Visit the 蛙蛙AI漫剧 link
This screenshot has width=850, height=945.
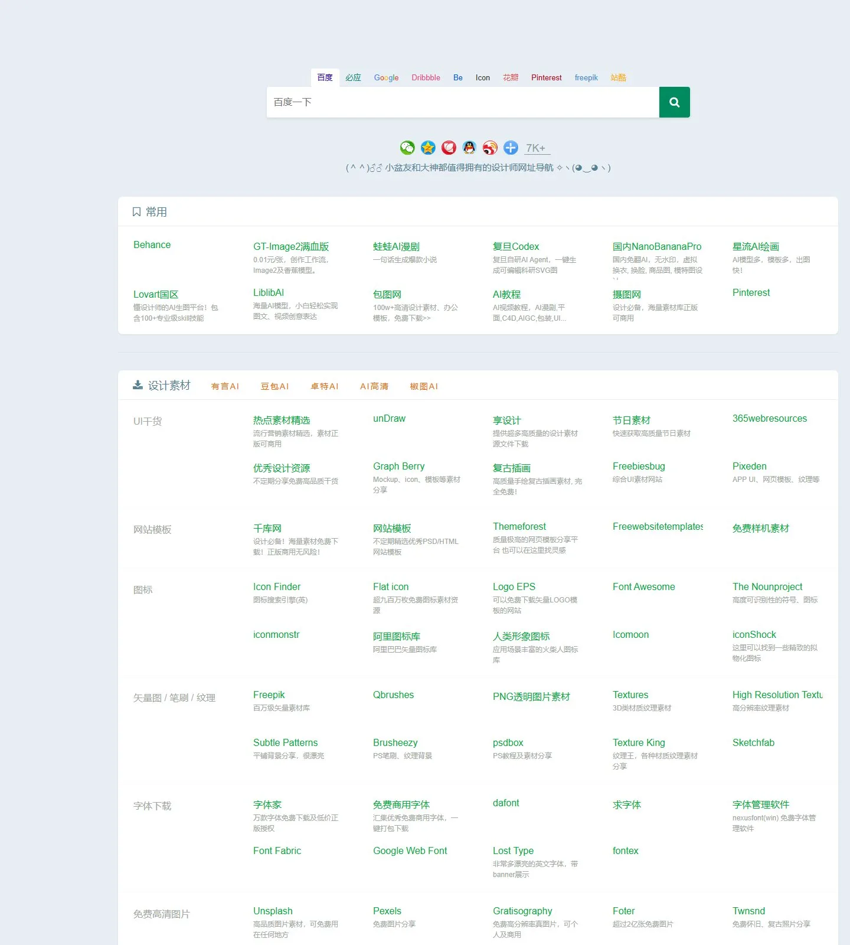396,246
